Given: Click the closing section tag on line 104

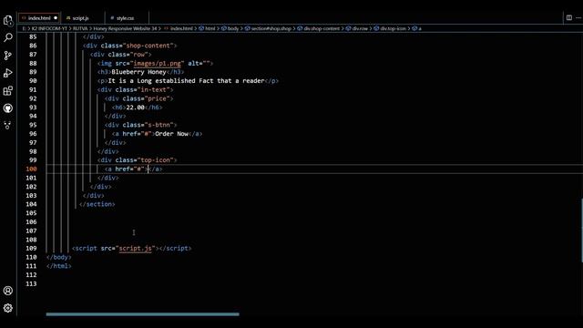Looking at the screenshot, I should click(97, 204).
